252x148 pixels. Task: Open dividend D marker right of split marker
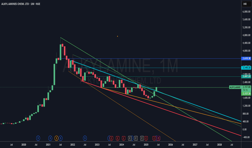click(60, 138)
